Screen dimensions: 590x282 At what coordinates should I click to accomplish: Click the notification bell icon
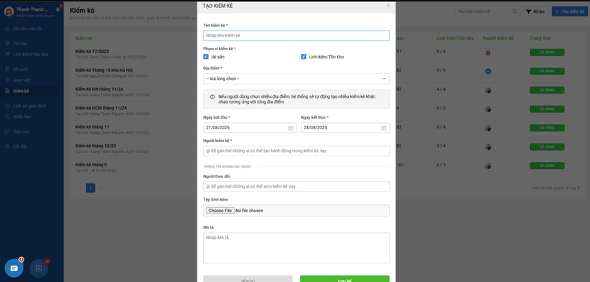tap(58, 9)
